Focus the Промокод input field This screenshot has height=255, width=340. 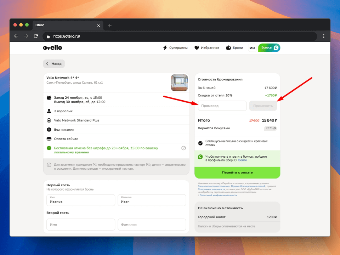[222, 106]
